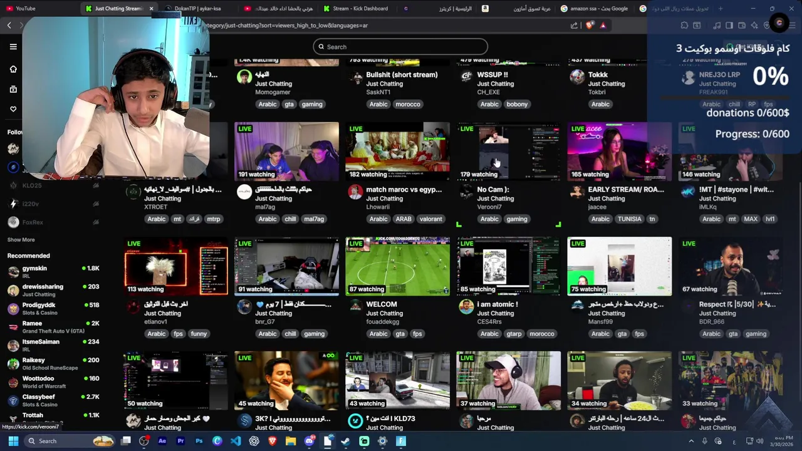
Task: Open jaacee EARLY STREAM thumbnail
Action: point(620,151)
